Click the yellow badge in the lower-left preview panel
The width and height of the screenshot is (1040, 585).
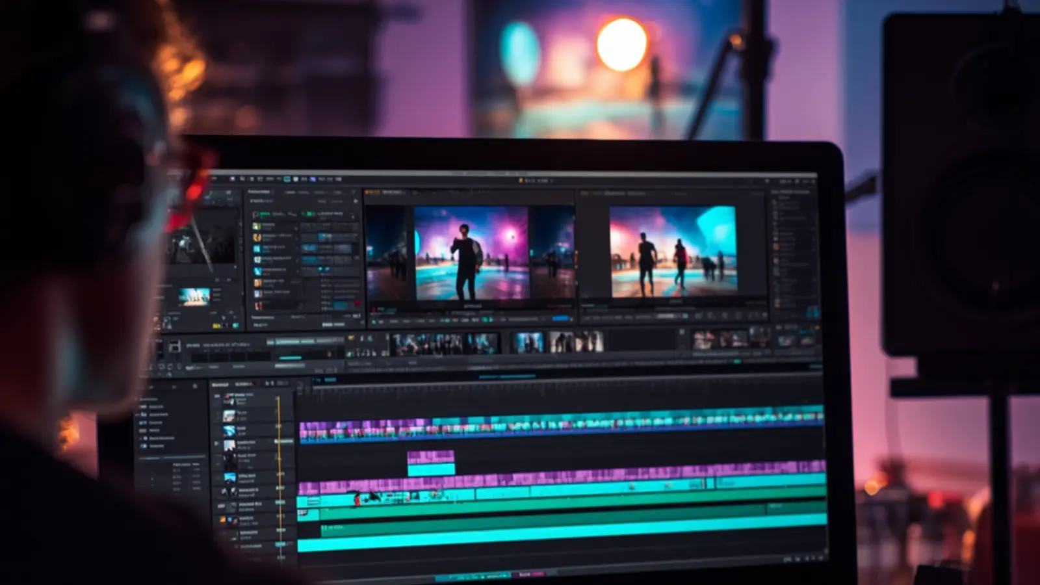(x=216, y=325)
